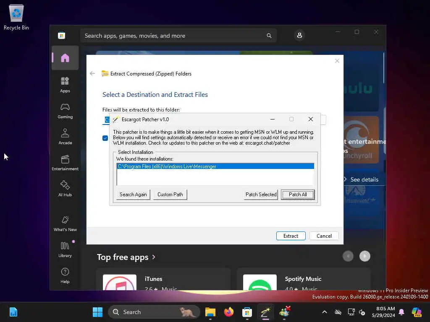Click the Escargot Patcher wand title icon
430x322 pixels.
(x=116, y=119)
